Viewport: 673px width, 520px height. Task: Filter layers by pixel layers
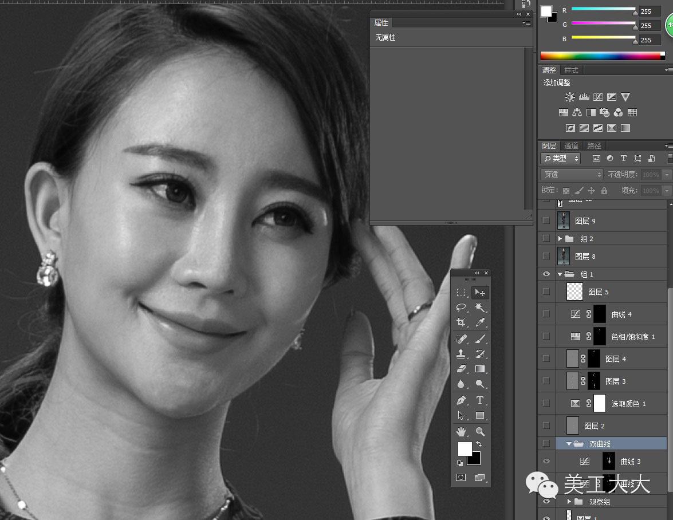pos(597,158)
